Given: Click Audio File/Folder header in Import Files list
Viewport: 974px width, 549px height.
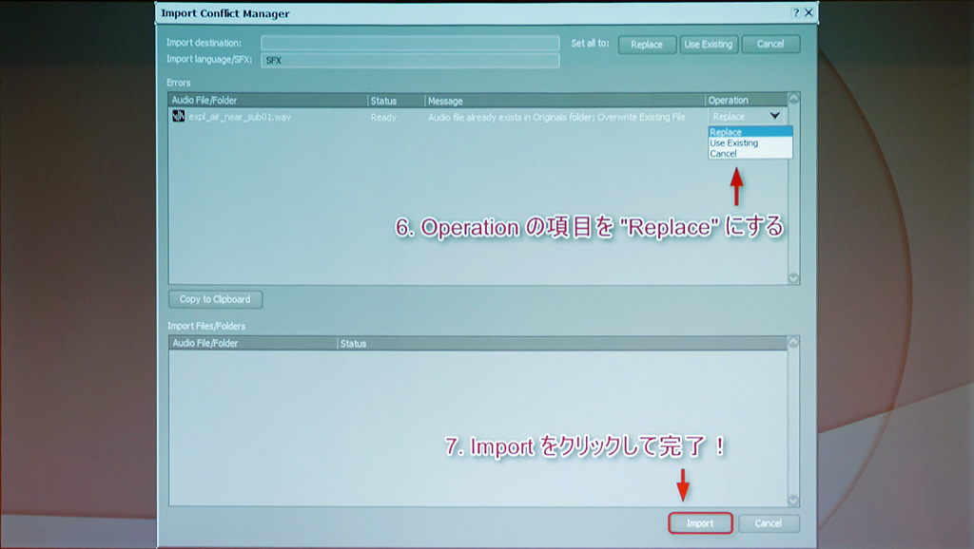Looking at the screenshot, I should point(253,343).
